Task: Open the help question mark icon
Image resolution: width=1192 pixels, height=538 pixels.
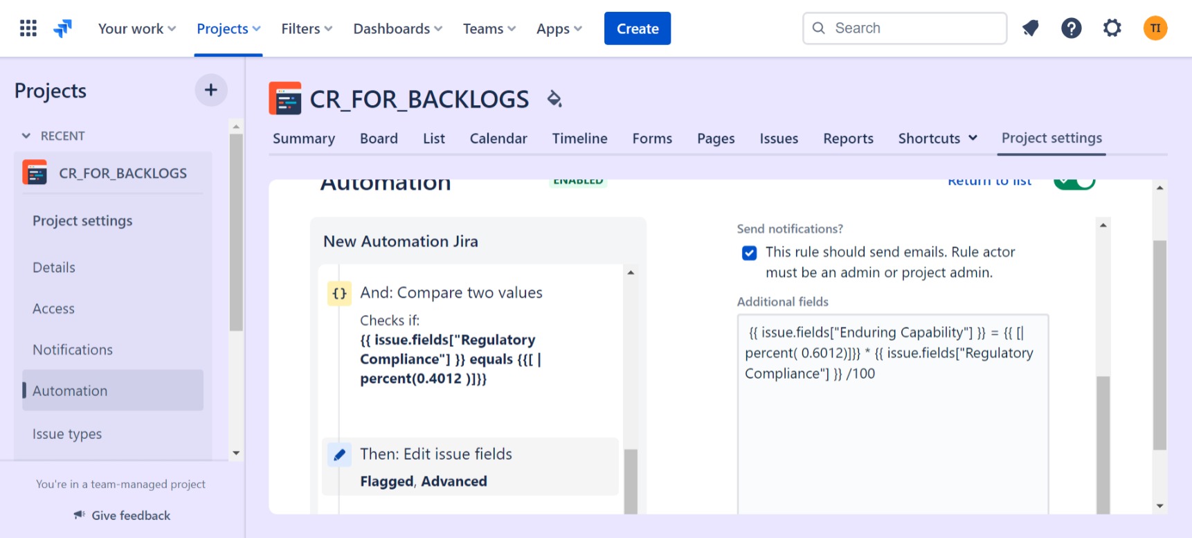Action: click(x=1072, y=28)
